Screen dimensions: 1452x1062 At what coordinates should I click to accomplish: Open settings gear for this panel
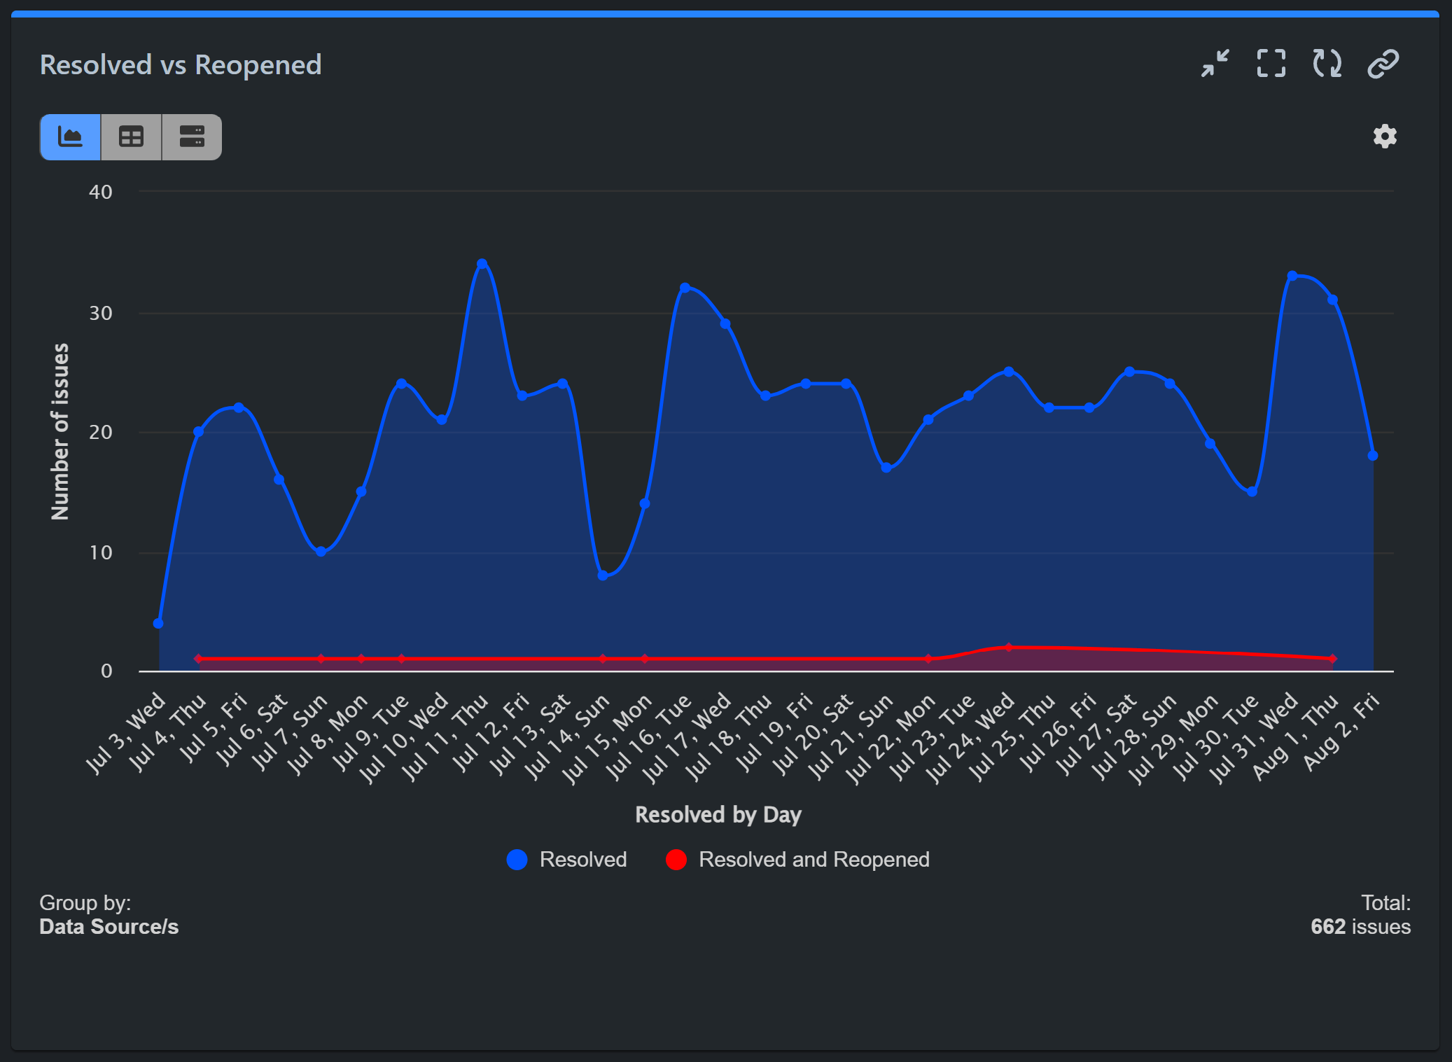click(1384, 137)
